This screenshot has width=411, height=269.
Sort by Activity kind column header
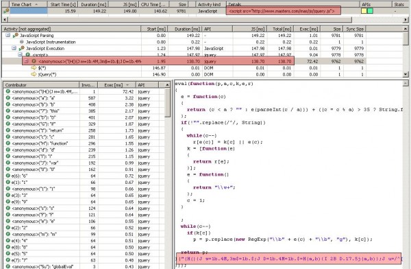[211, 4]
